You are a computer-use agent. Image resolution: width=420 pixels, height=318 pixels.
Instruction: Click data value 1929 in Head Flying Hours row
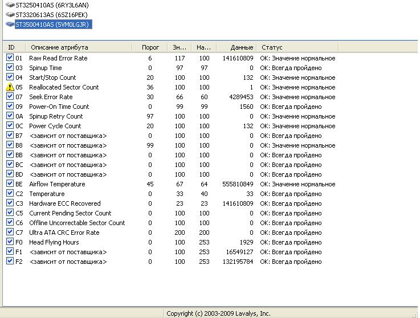pyautogui.click(x=246, y=242)
